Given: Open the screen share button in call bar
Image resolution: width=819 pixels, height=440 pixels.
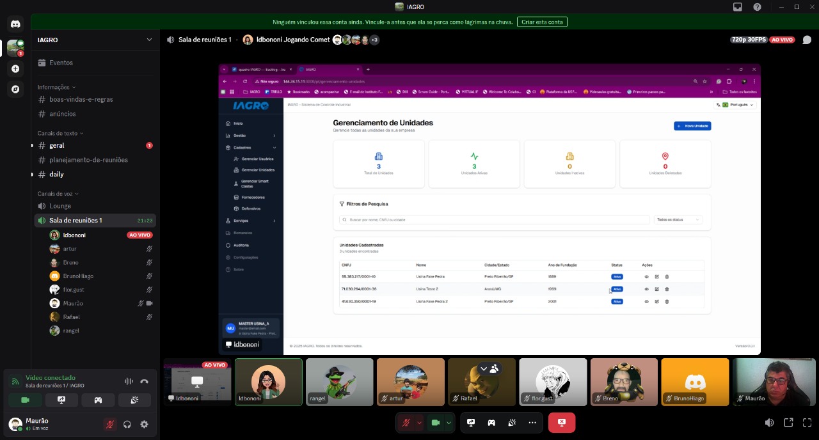Looking at the screenshot, I should pyautogui.click(x=471, y=423).
